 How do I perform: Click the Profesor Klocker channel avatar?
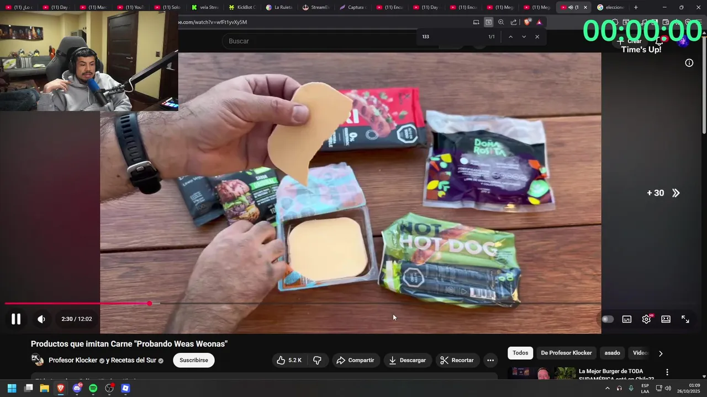click(37, 360)
